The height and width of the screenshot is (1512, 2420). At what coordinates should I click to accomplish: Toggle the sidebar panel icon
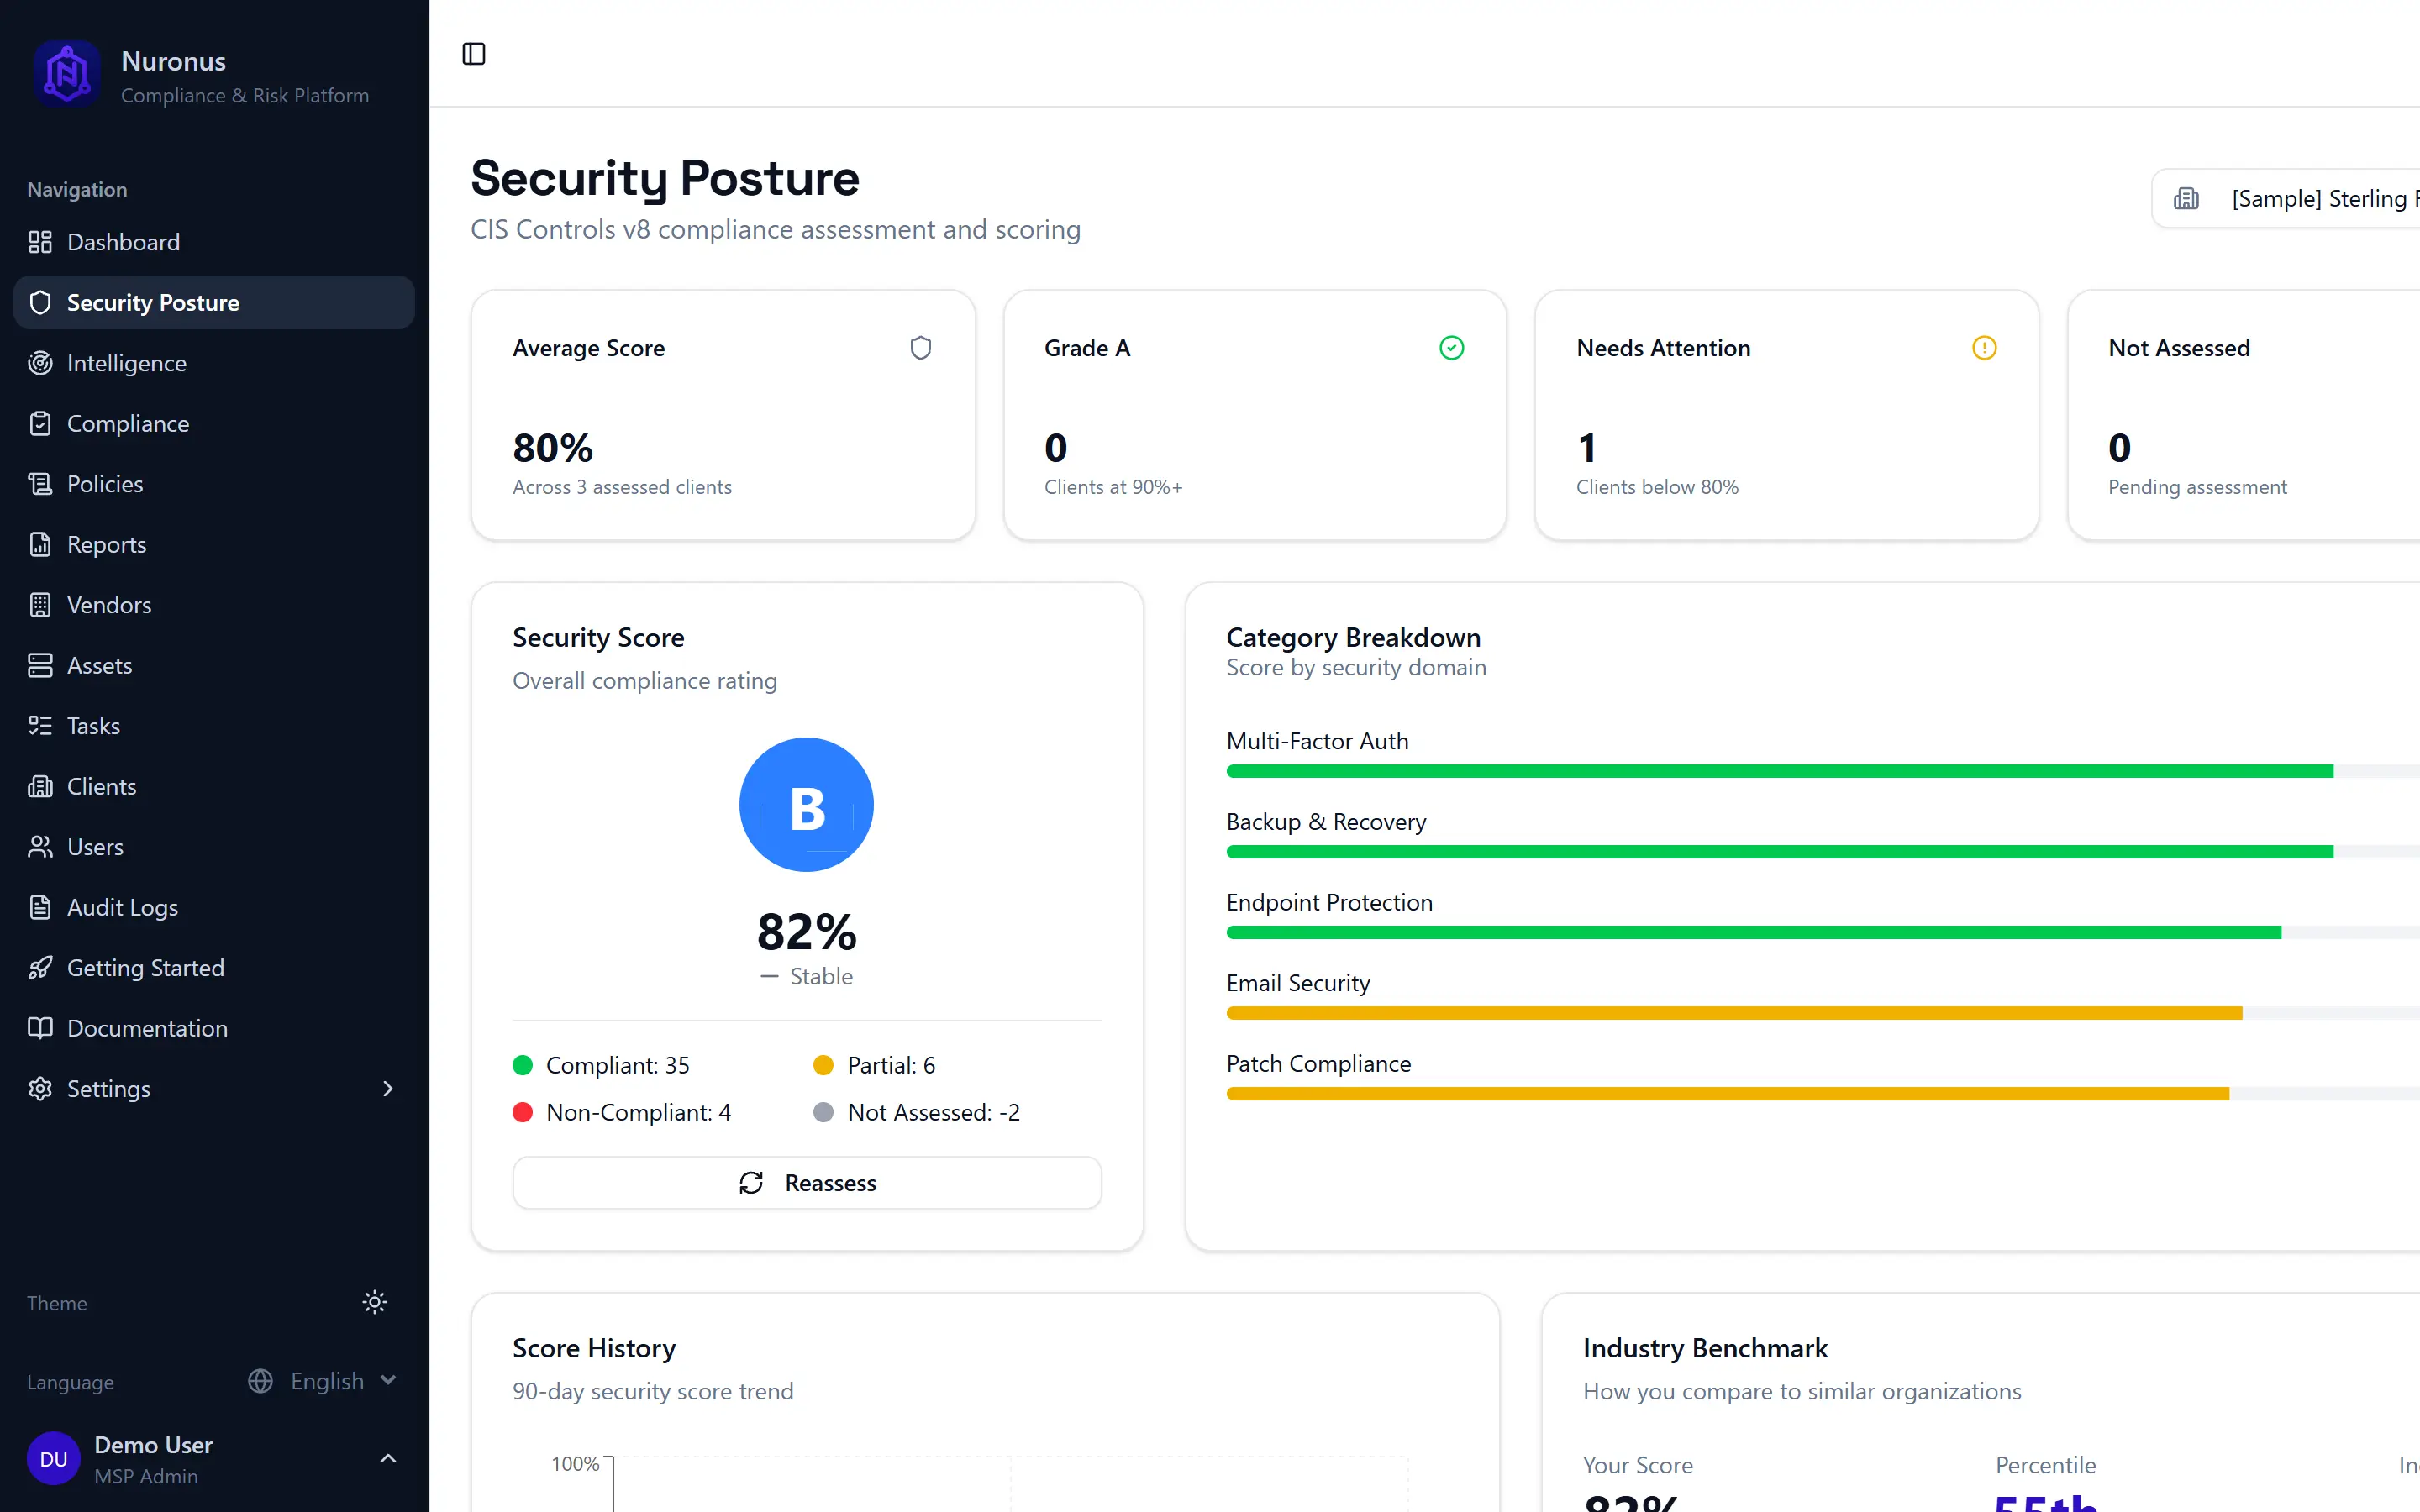(x=474, y=54)
